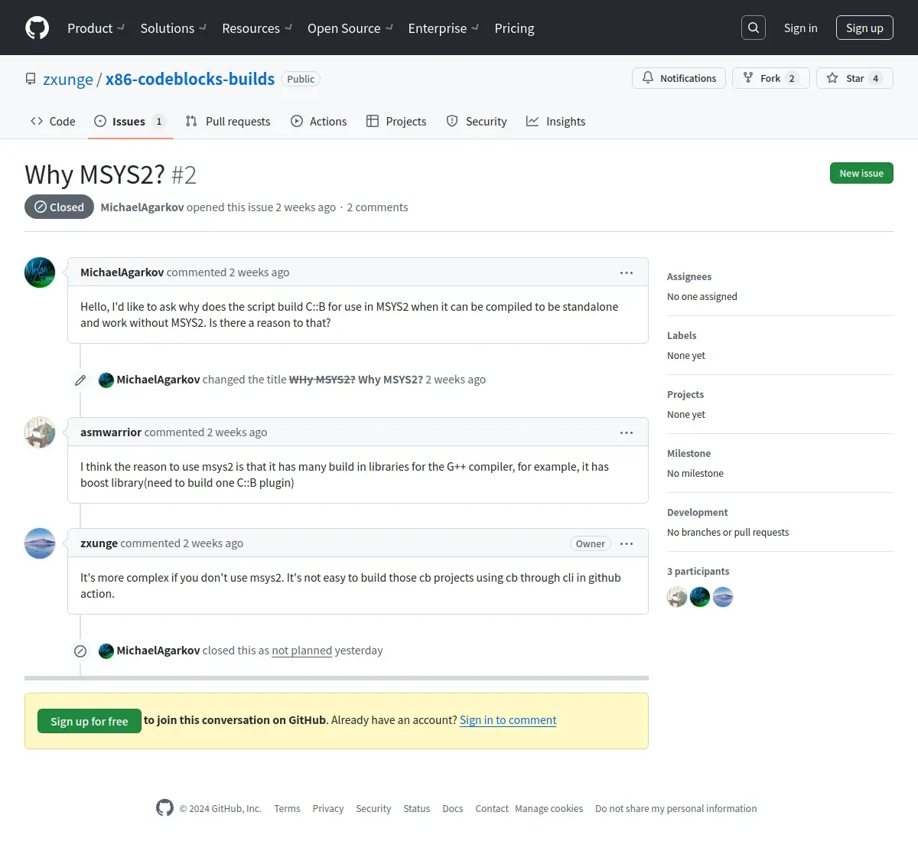Open options menu on zxunge's comment
This screenshot has height=848, width=918.
coord(627,543)
